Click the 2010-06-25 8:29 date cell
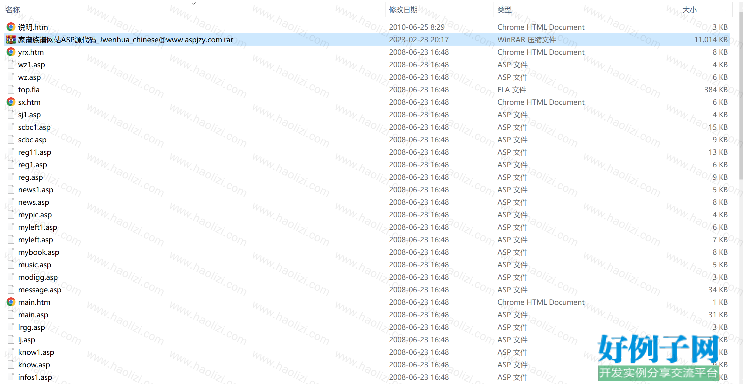 coord(417,27)
